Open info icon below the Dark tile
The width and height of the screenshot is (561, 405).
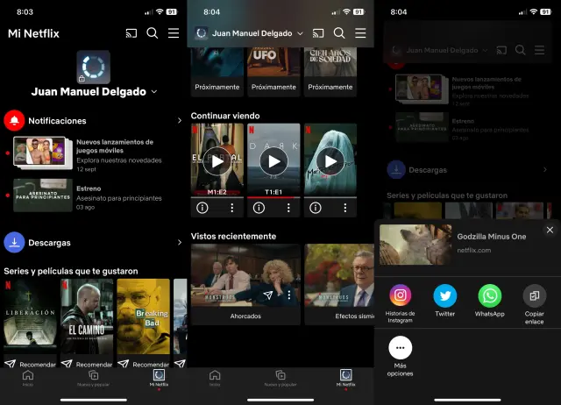click(258, 208)
